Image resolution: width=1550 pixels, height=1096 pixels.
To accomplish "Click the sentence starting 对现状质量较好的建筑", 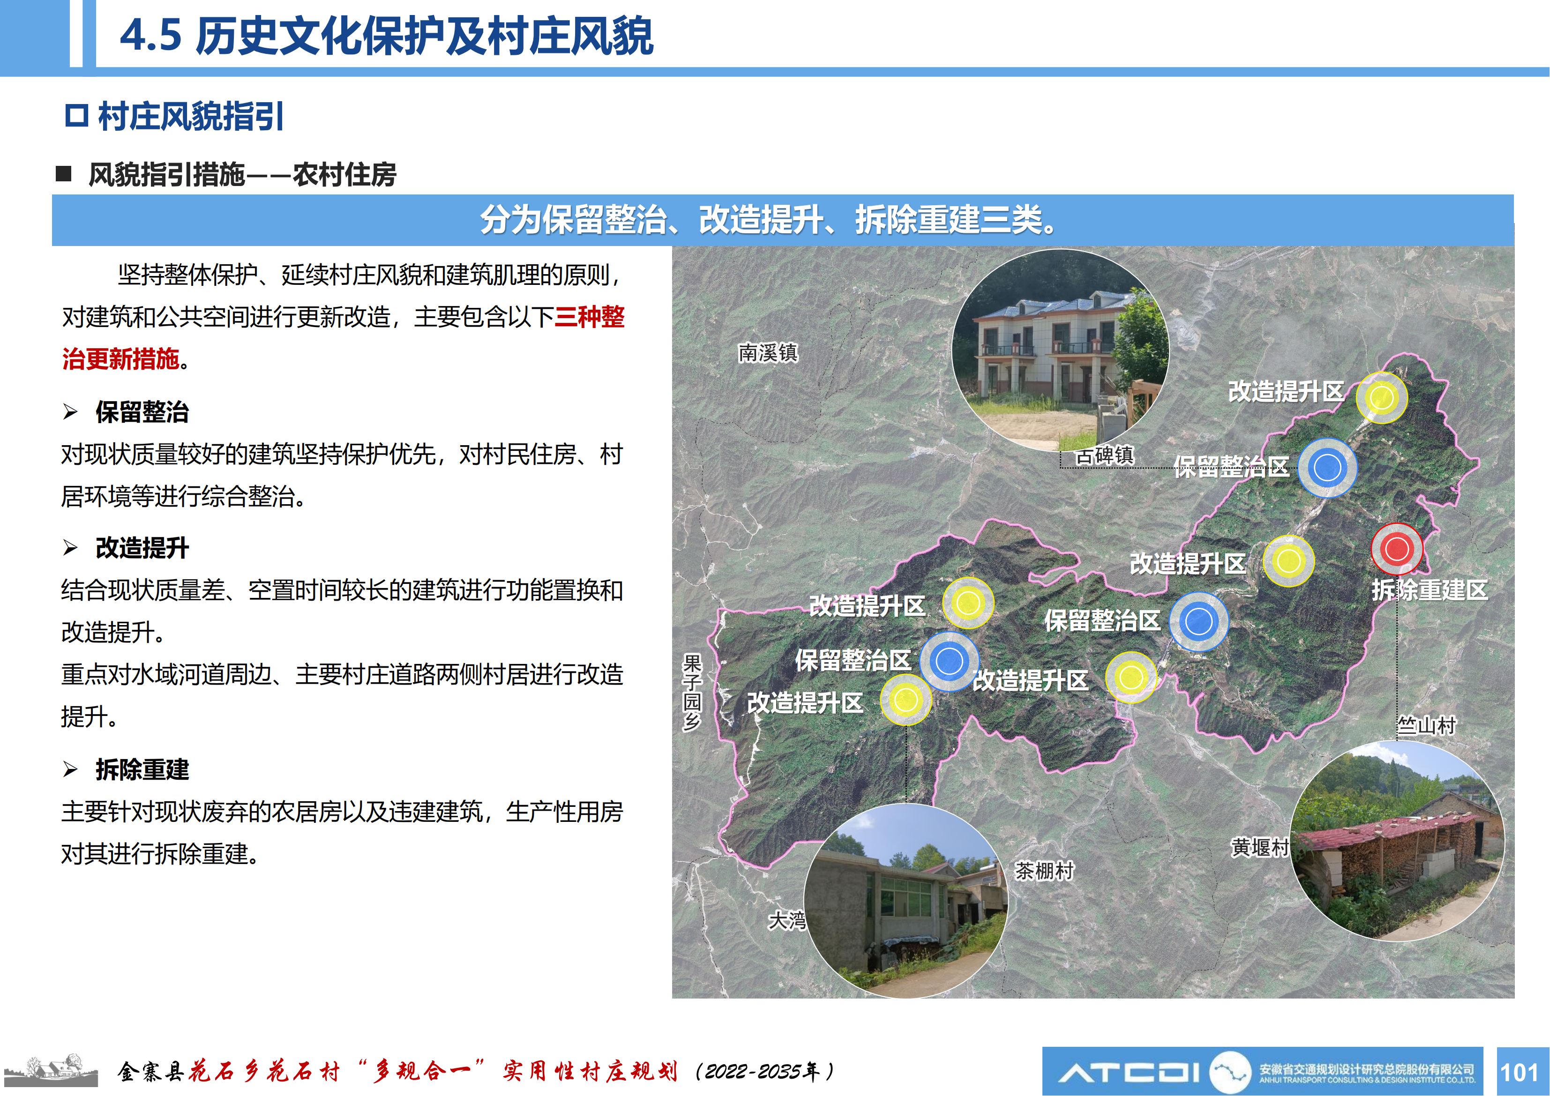I will [342, 476].
